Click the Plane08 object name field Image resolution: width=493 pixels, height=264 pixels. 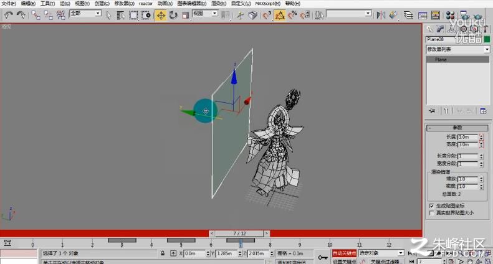[x=454, y=39]
